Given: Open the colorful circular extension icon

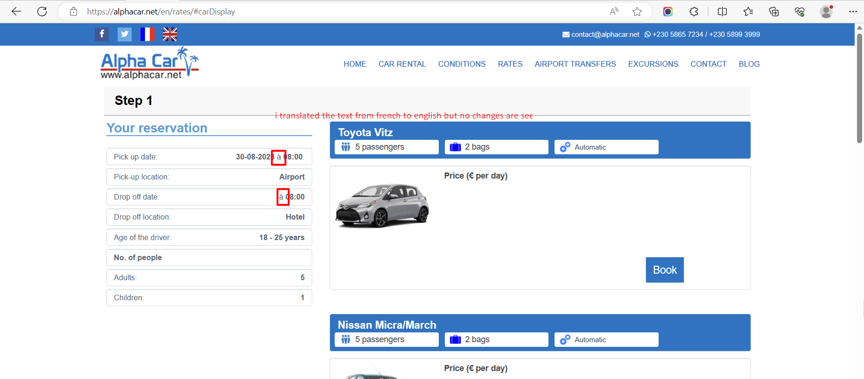Looking at the screenshot, I should pos(668,12).
